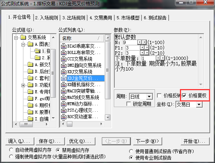
Task: Select 使用普通测试报告 radio button
Action: click(x=131, y=151)
